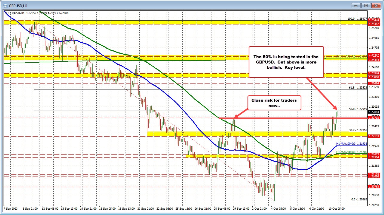Select the '50% is being tested' annotation box
Screen dimensions: 384x215
pyautogui.click(x=286, y=62)
